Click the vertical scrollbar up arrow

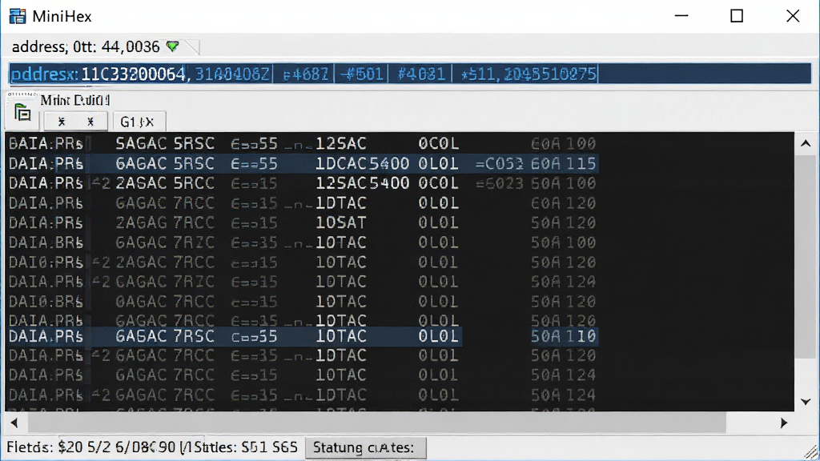pos(806,143)
